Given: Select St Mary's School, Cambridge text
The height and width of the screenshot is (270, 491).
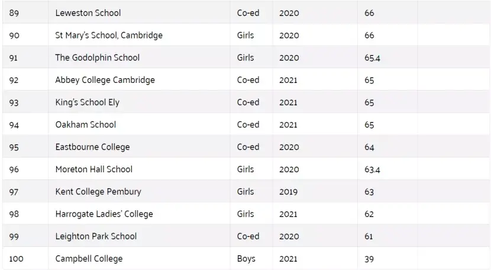Looking at the screenshot, I should (108, 36).
